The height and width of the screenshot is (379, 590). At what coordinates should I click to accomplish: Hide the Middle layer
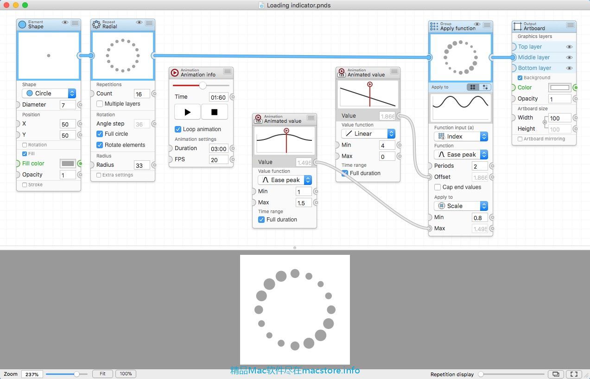pyautogui.click(x=569, y=57)
